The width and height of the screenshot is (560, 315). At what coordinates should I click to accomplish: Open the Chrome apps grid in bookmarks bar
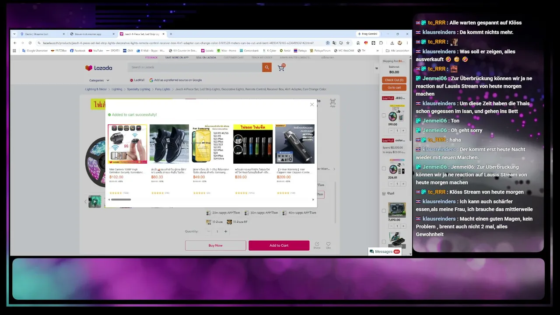[14, 50]
